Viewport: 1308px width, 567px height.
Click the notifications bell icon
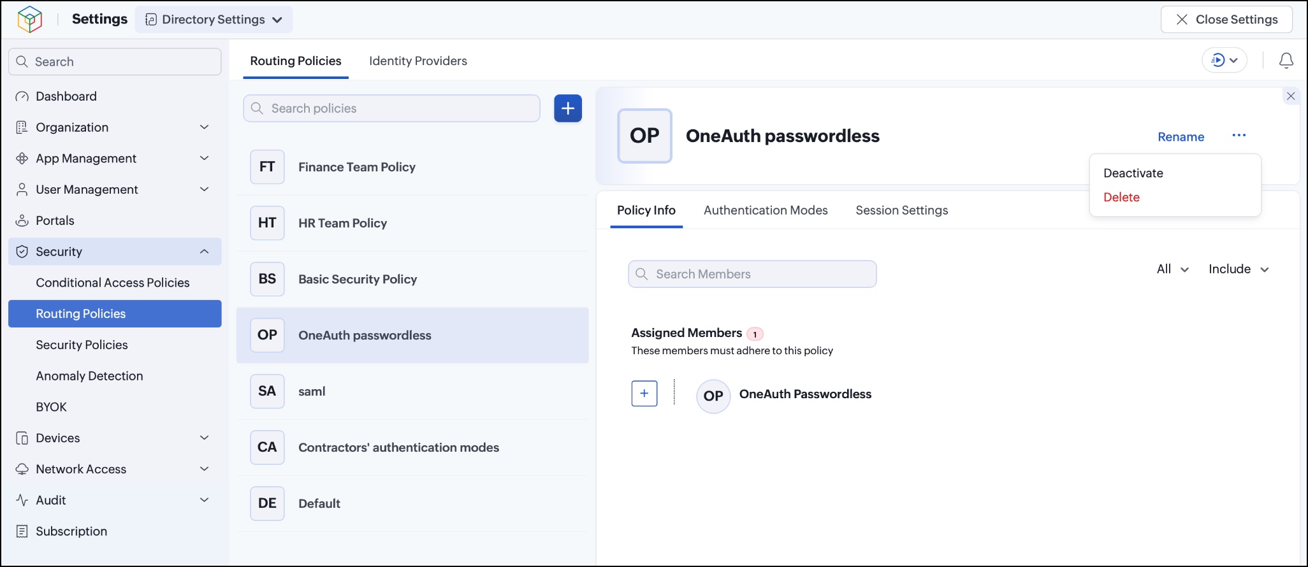[1286, 61]
